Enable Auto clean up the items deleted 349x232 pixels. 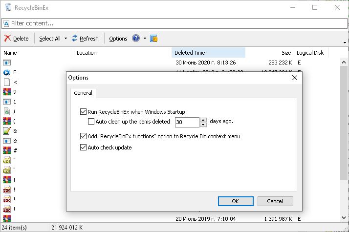tap(91, 122)
